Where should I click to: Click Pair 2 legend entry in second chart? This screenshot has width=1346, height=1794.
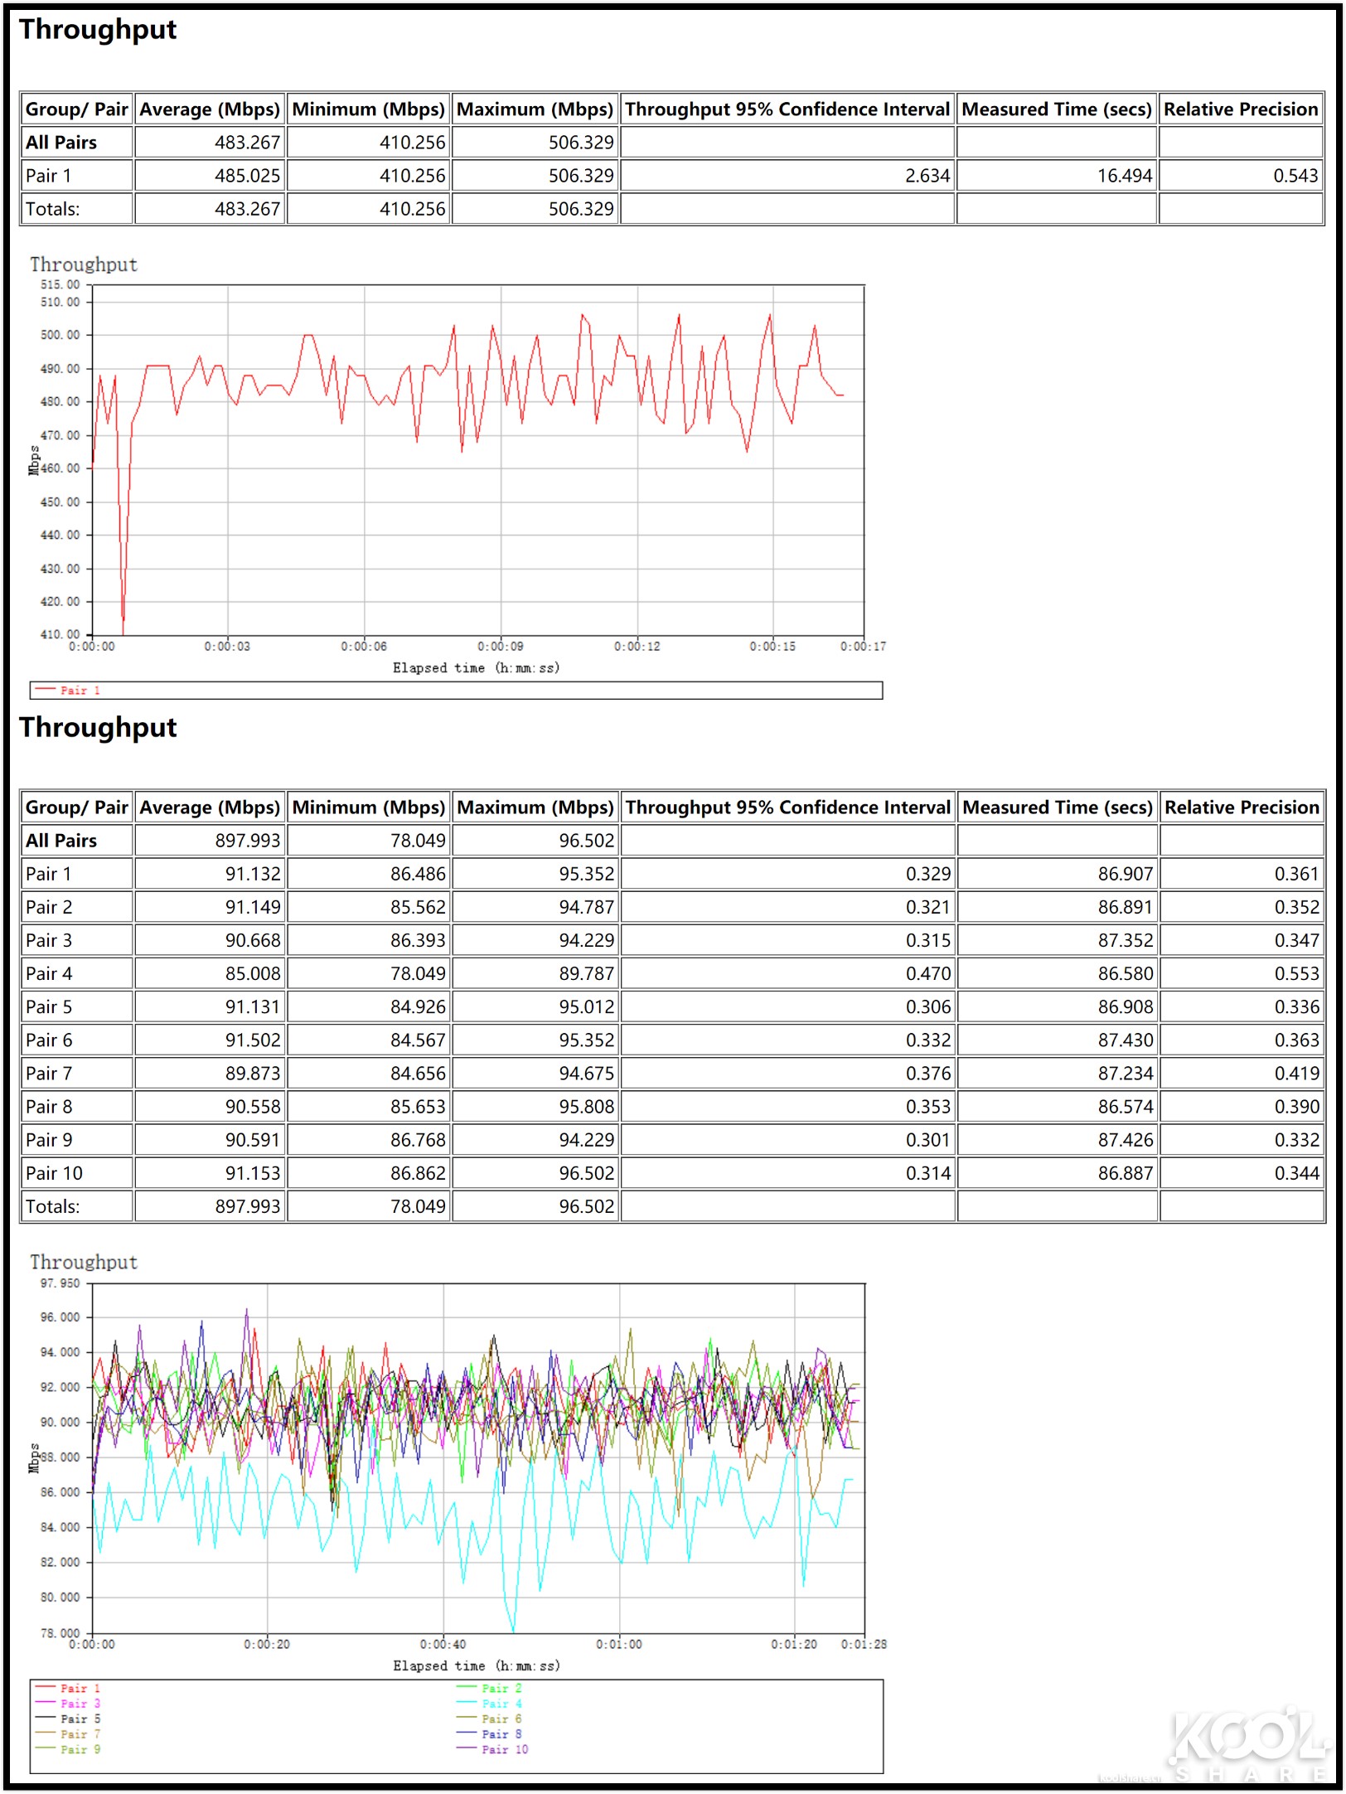tap(490, 1689)
